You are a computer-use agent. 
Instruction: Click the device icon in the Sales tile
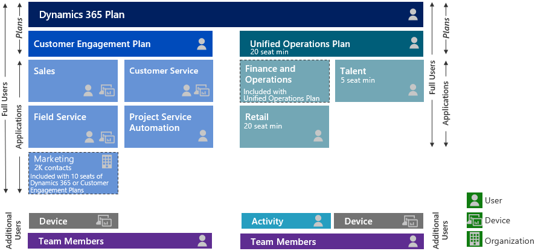pyautogui.click(x=107, y=91)
